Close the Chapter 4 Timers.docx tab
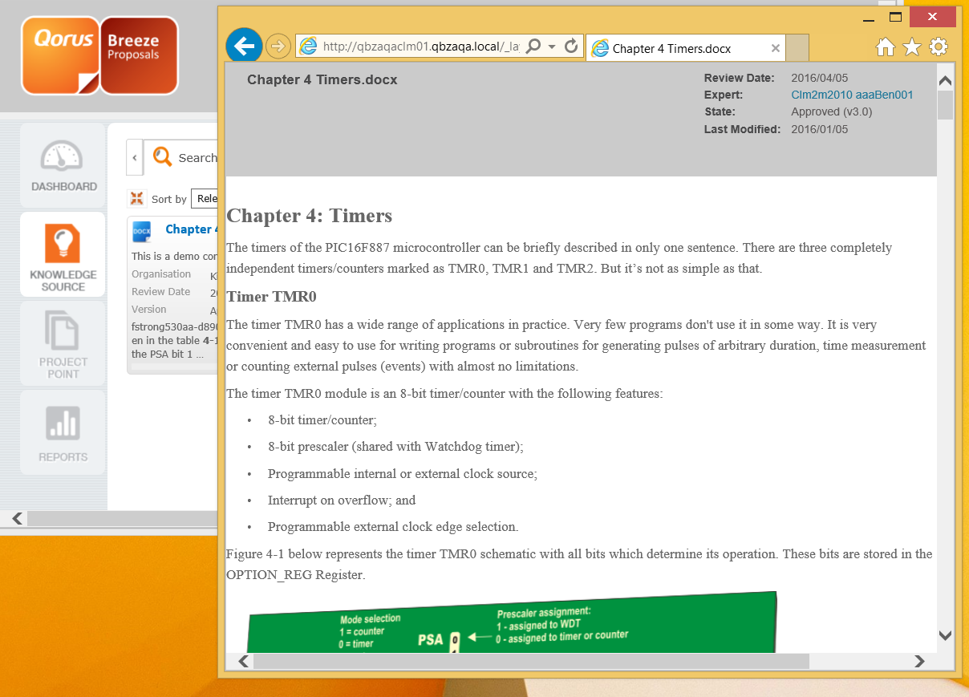This screenshot has height=697, width=969. point(775,48)
